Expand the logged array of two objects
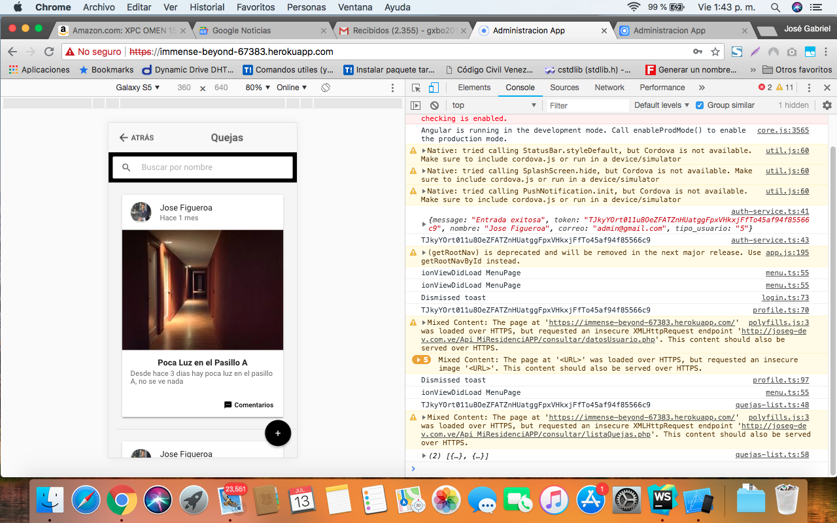 point(424,456)
